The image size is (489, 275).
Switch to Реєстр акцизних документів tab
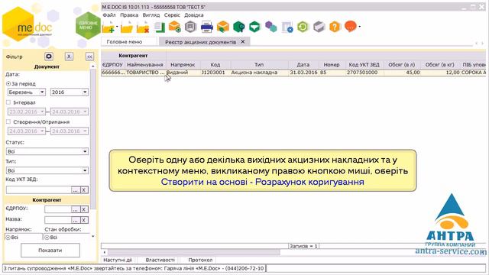(200, 42)
